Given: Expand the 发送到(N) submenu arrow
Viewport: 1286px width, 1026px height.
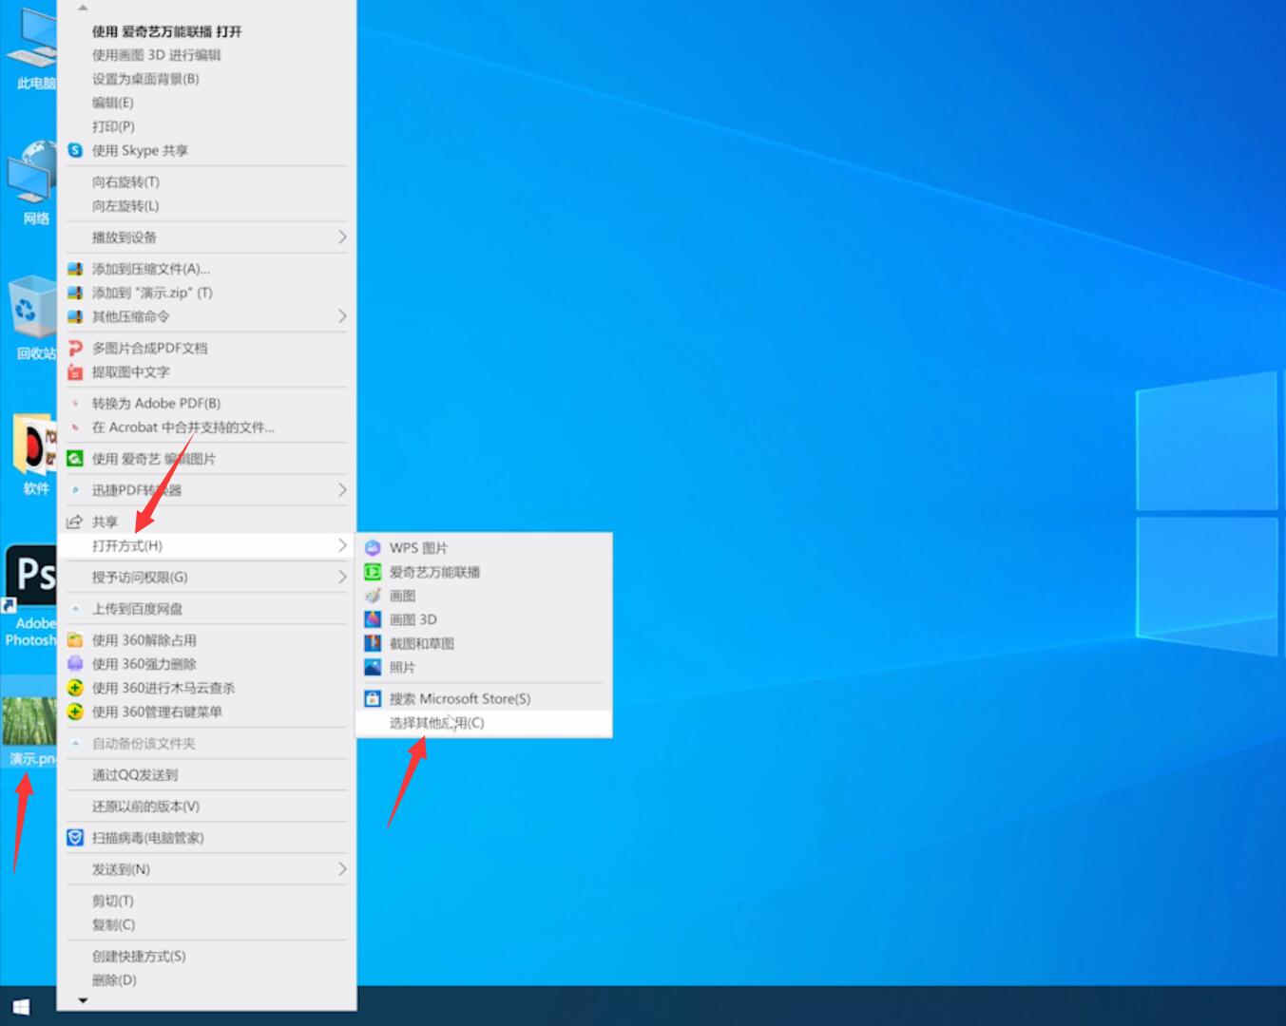Looking at the screenshot, I should pos(342,869).
